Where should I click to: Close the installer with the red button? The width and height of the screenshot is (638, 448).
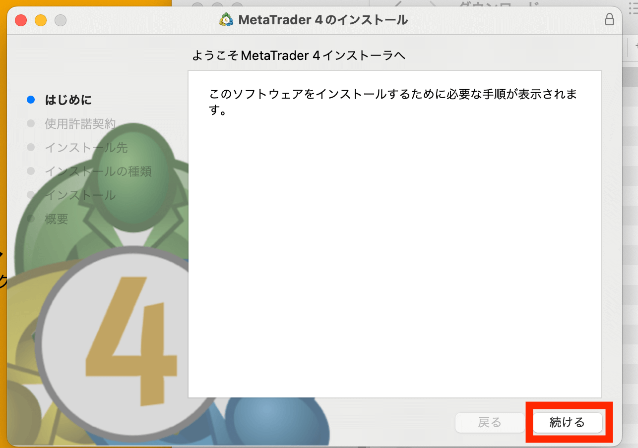[x=21, y=20]
